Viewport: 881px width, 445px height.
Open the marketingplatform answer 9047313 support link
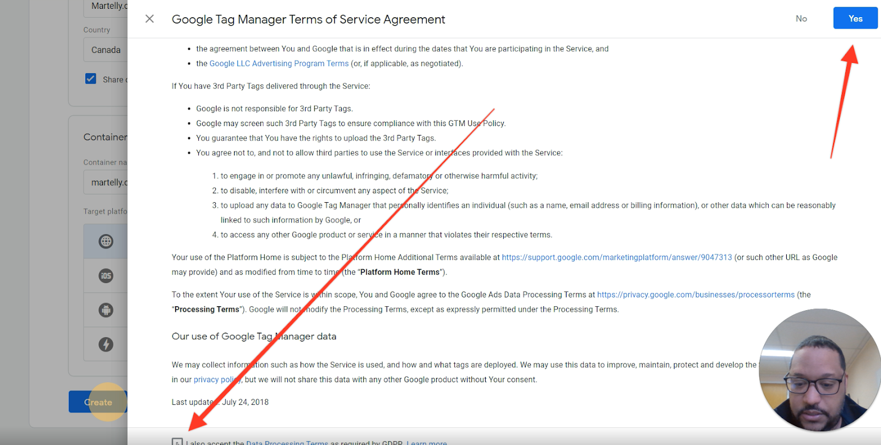point(617,257)
